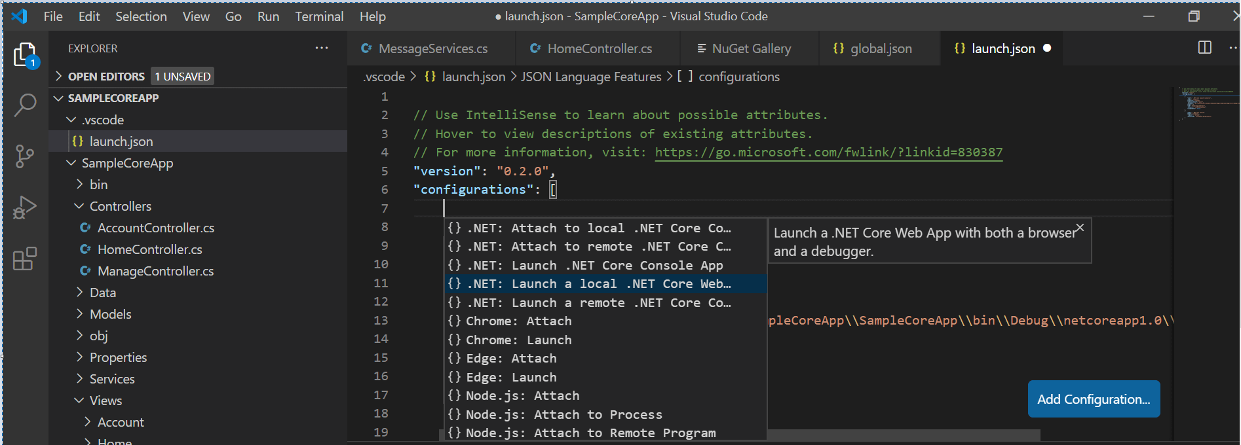Open AccountController.cs in the explorer
Image resolution: width=1241 pixels, height=445 pixels.
(155, 228)
